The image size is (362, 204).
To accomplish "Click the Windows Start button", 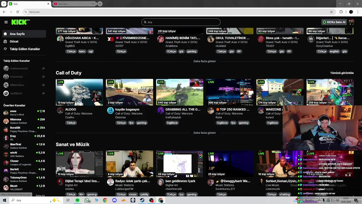I will tap(5, 200).
